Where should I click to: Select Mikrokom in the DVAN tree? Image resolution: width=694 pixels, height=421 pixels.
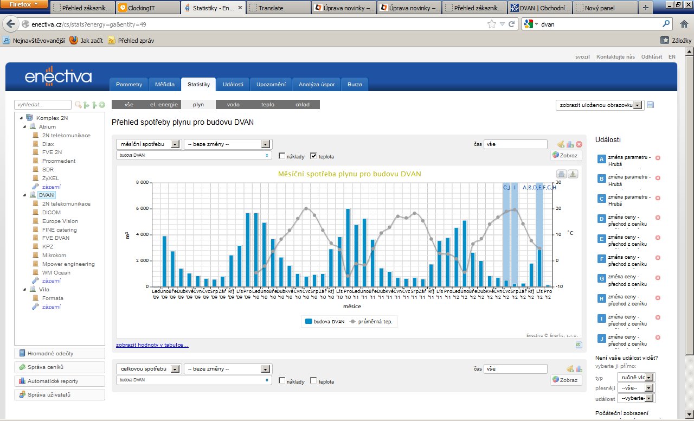pos(54,256)
